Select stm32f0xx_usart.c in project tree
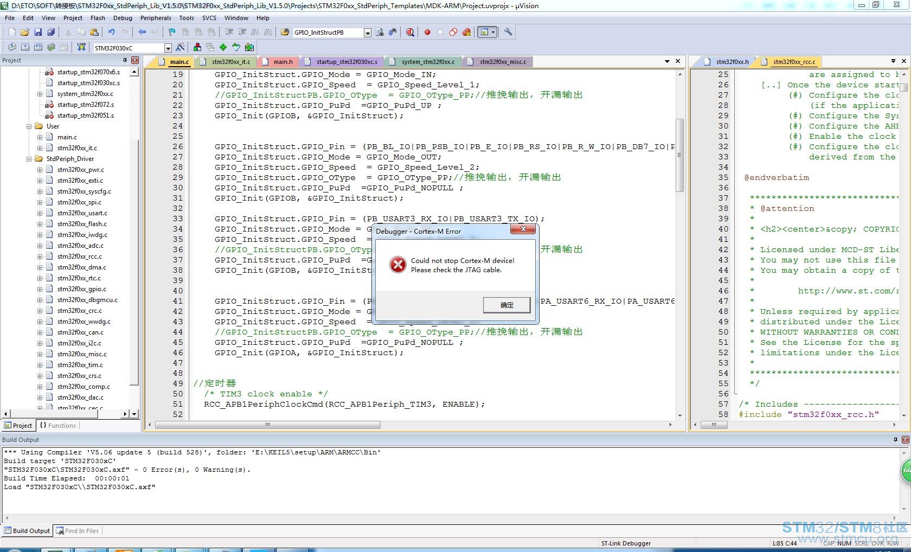 tap(82, 213)
